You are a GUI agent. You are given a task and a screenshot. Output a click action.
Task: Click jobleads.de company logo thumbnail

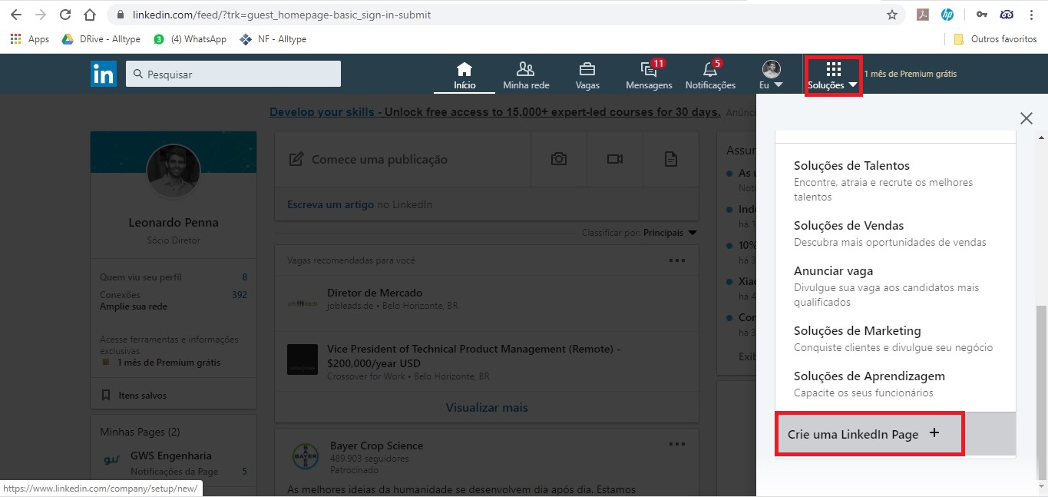[302, 303]
